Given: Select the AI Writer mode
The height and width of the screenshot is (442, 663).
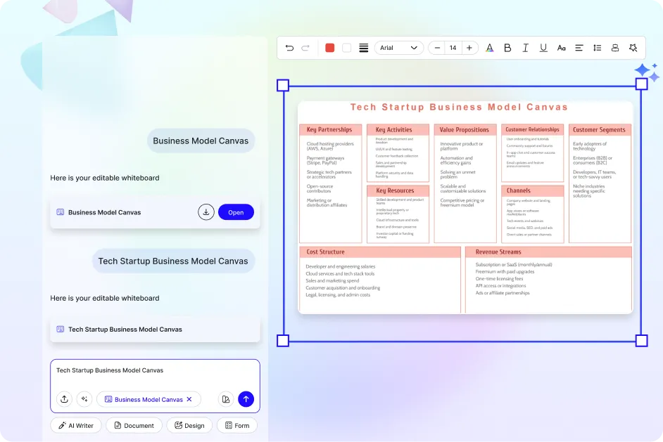Looking at the screenshot, I should pyautogui.click(x=76, y=425).
